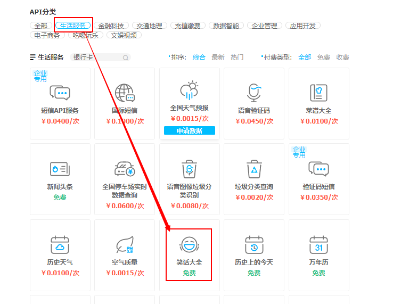Open 语音图像垃圾分类识别 title link
This screenshot has height=304, width=401.
click(189, 191)
